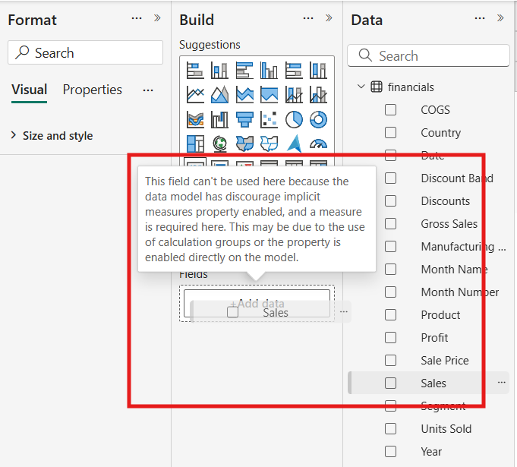Open more options beside Properties tab
The image size is (517, 467).
click(148, 90)
